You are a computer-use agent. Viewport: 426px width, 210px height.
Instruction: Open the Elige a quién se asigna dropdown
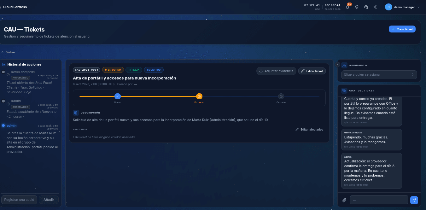coord(379,75)
